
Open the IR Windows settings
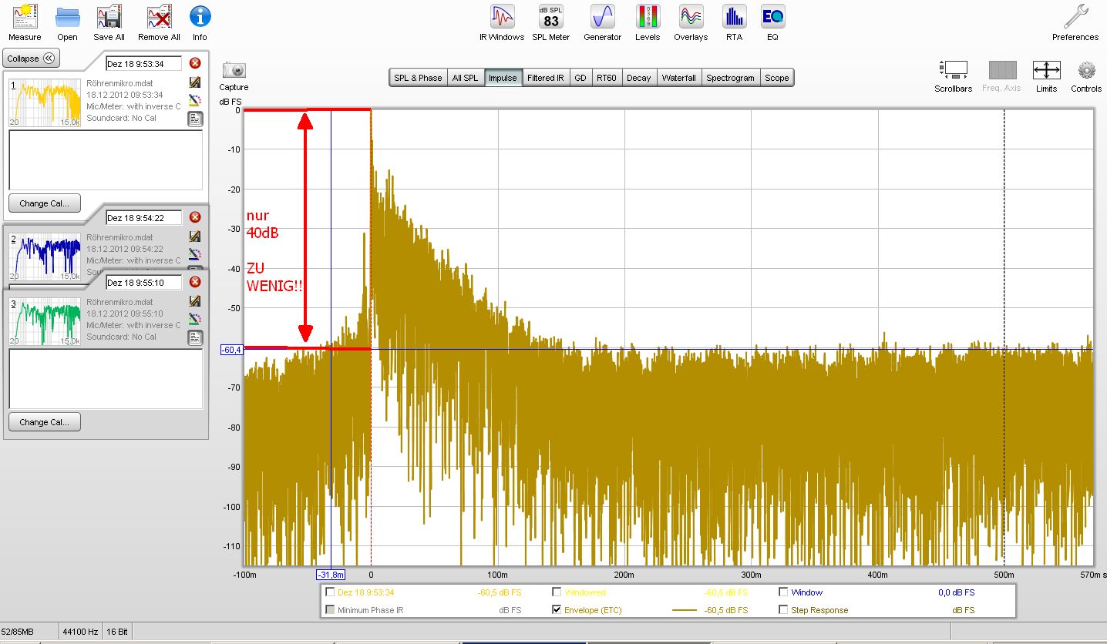point(502,22)
